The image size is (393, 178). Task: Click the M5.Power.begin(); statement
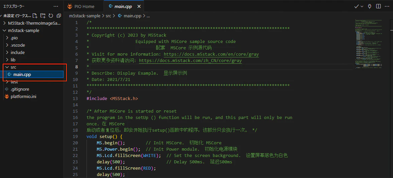pos(118,149)
